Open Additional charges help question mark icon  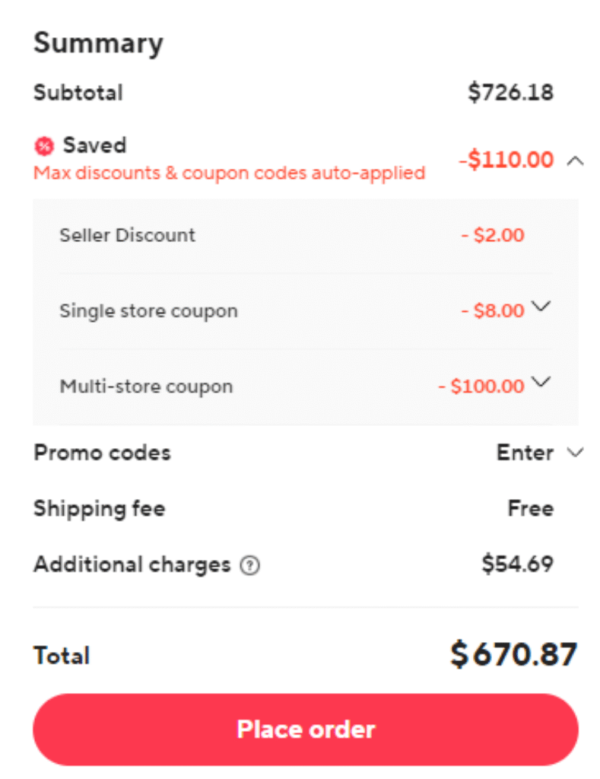pos(250,565)
